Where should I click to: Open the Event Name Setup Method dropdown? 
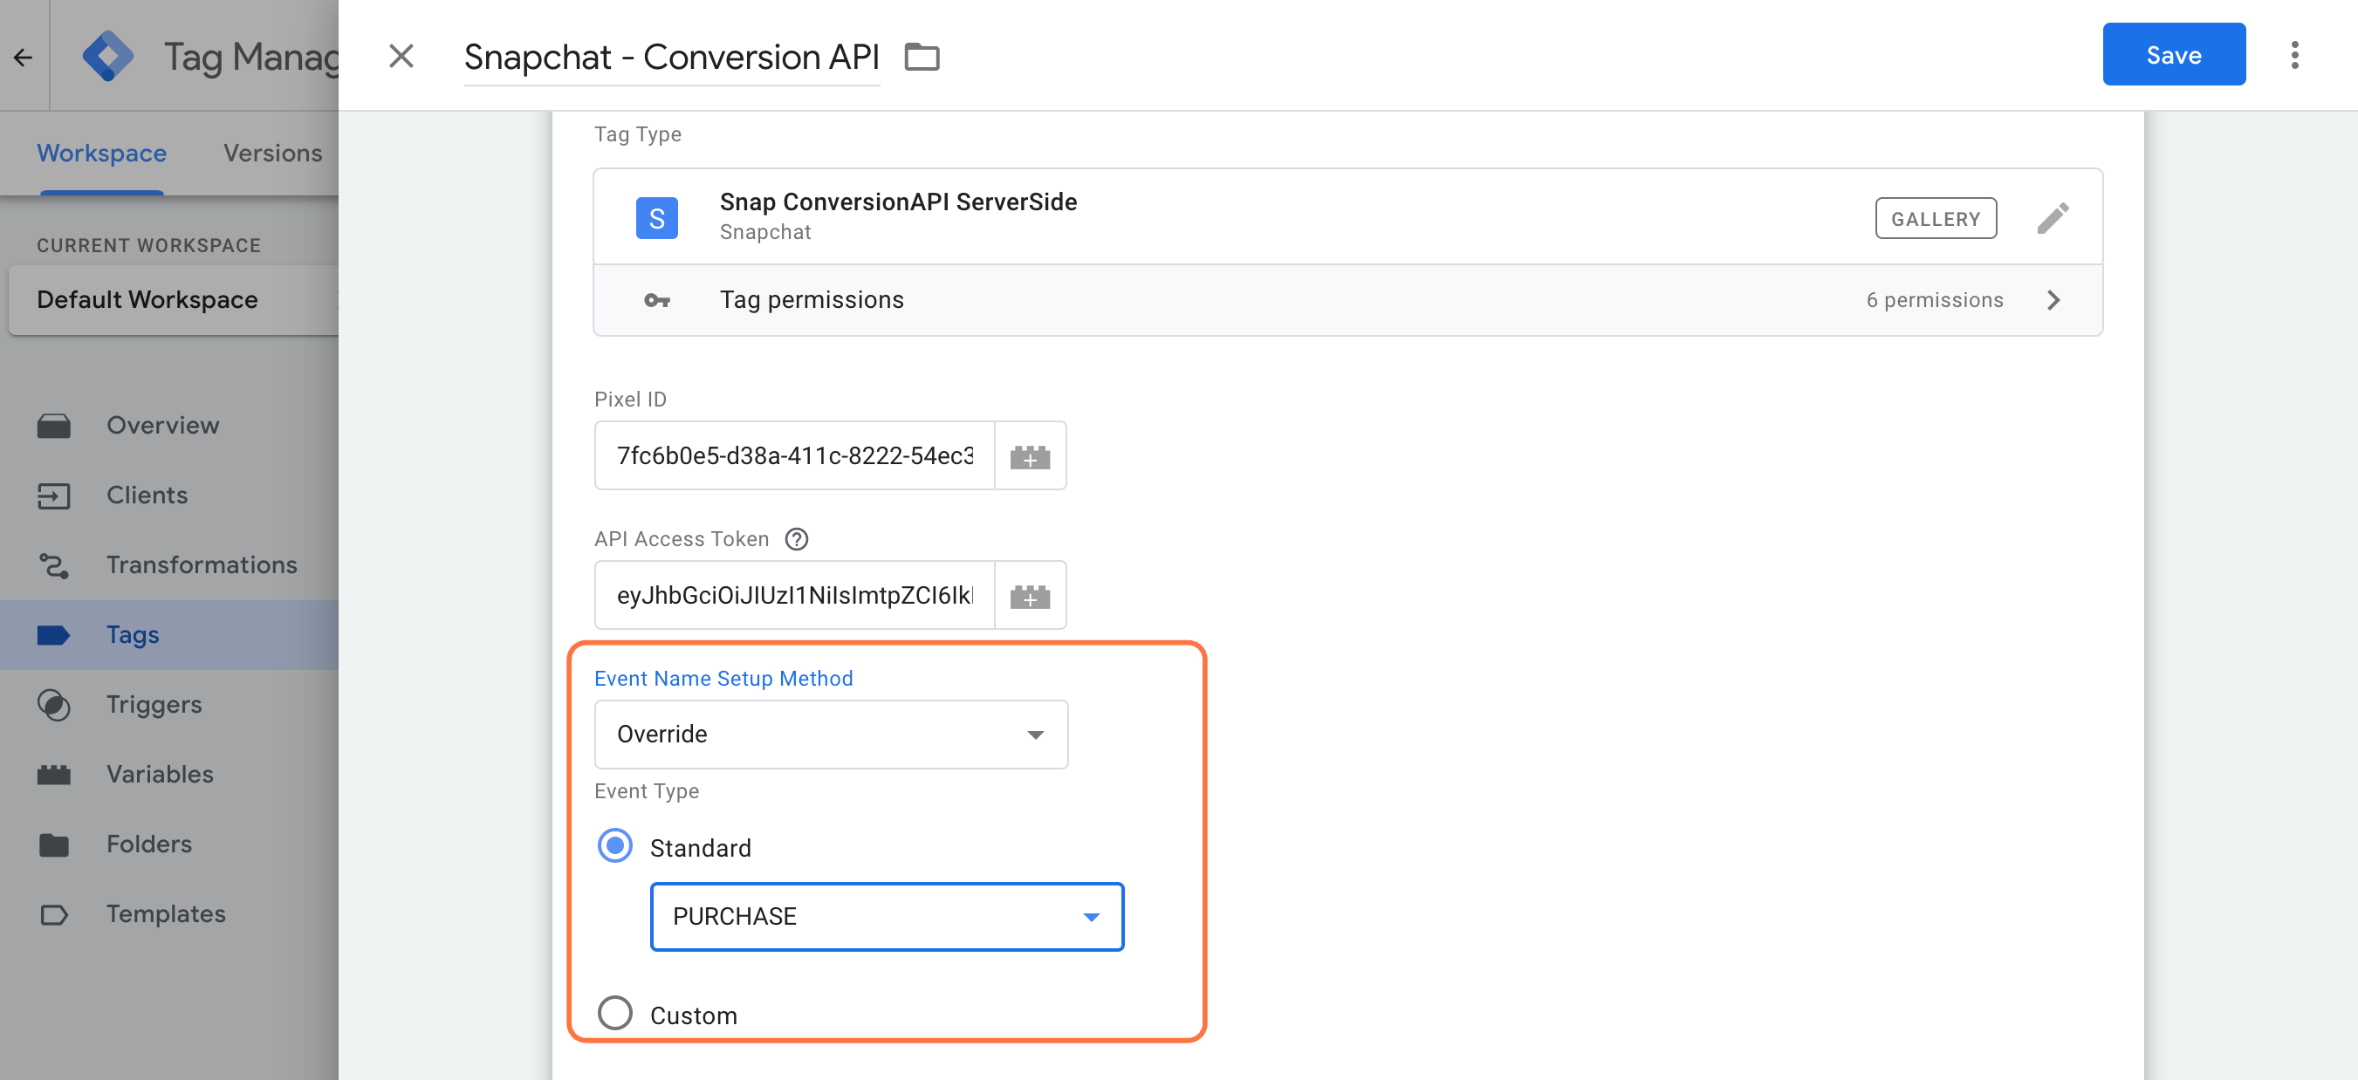click(830, 734)
